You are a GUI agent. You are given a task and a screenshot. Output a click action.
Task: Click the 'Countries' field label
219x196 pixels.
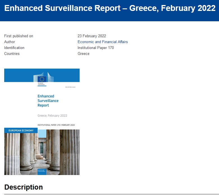point(12,54)
